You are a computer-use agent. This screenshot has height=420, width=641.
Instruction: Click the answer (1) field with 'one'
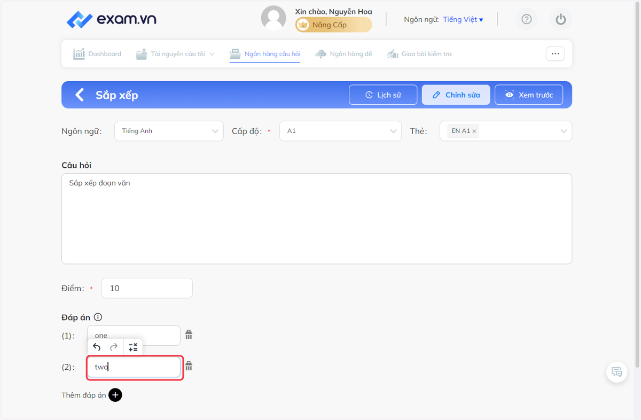pos(134,335)
